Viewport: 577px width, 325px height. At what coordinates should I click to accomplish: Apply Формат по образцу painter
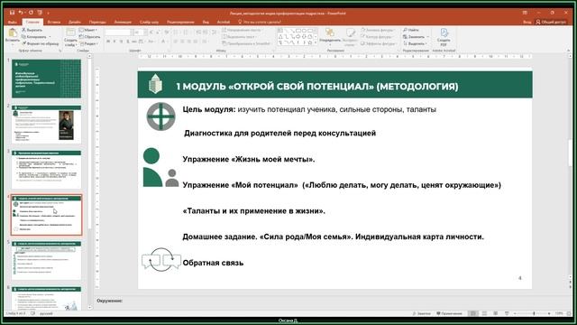point(41,43)
